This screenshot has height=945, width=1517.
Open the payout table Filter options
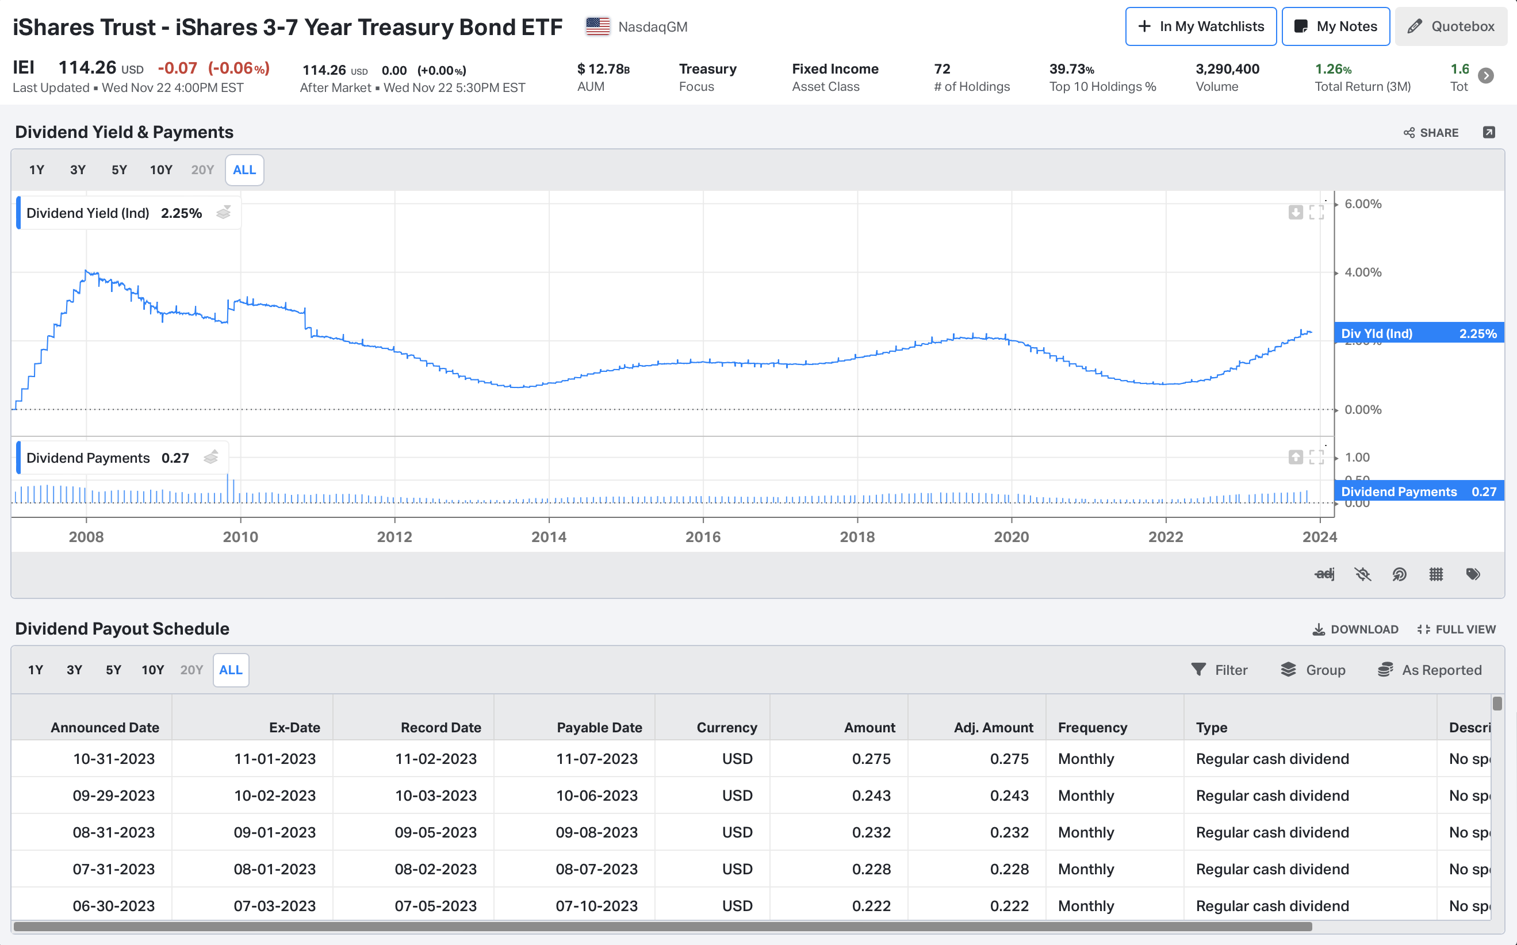tap(1219, 670)
